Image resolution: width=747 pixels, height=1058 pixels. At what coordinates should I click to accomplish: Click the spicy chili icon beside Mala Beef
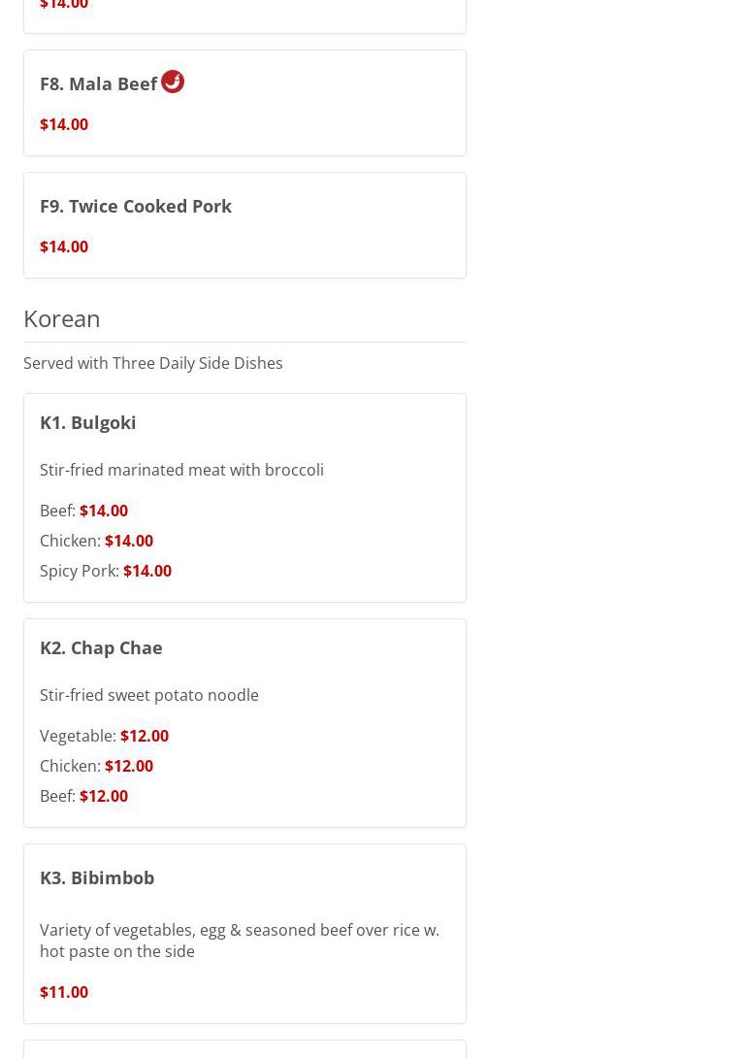pos(173,82)
